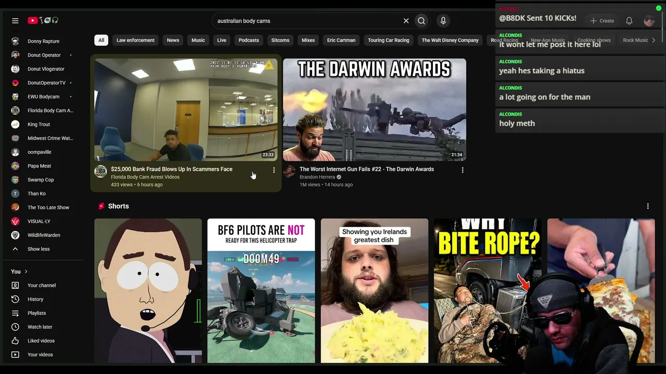Select the Sitcoms filter chip
Viewport: 666px width, 374px height.
point(280,40)
